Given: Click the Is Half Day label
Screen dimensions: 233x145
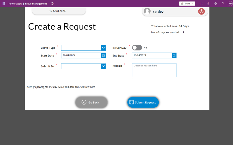Looking at the screenshot, I should pos(119,48).
